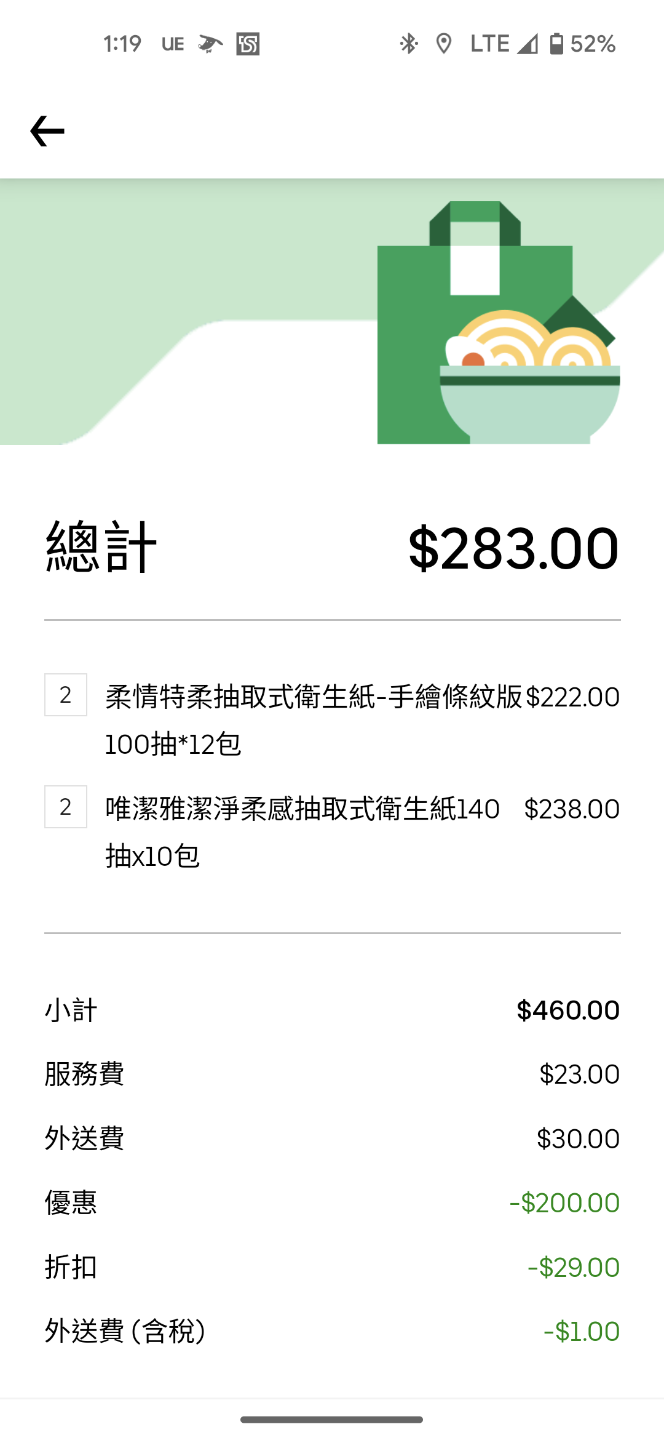Tap the Bluetooth status icon
Viewport: 664px width, 1440px height.
click(x=409, y=44)
